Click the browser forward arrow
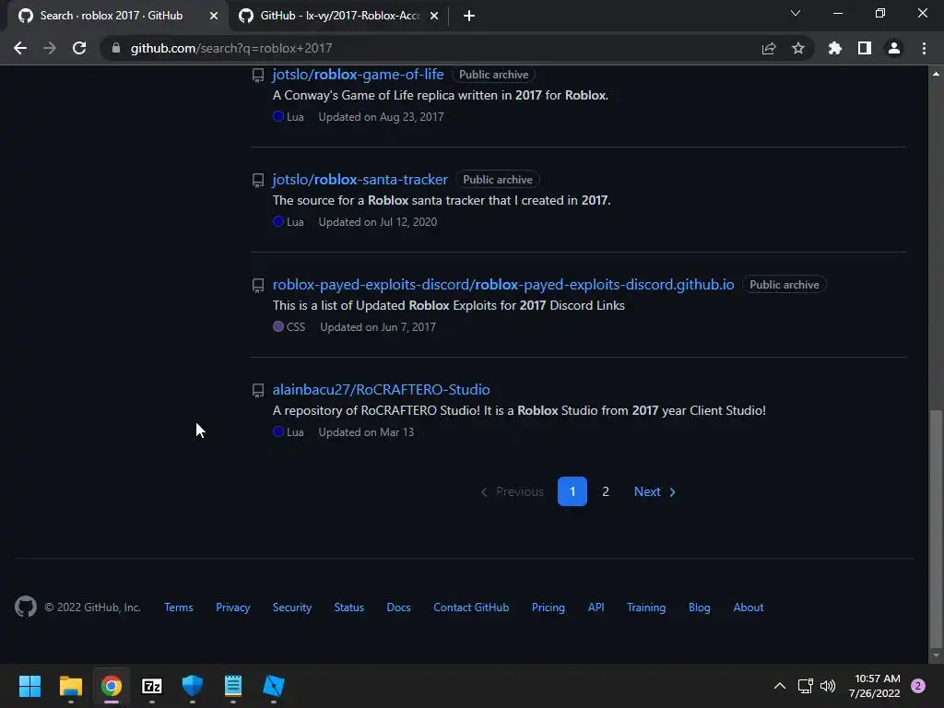This screenshot has width=944, height=708. coord(50,48)
